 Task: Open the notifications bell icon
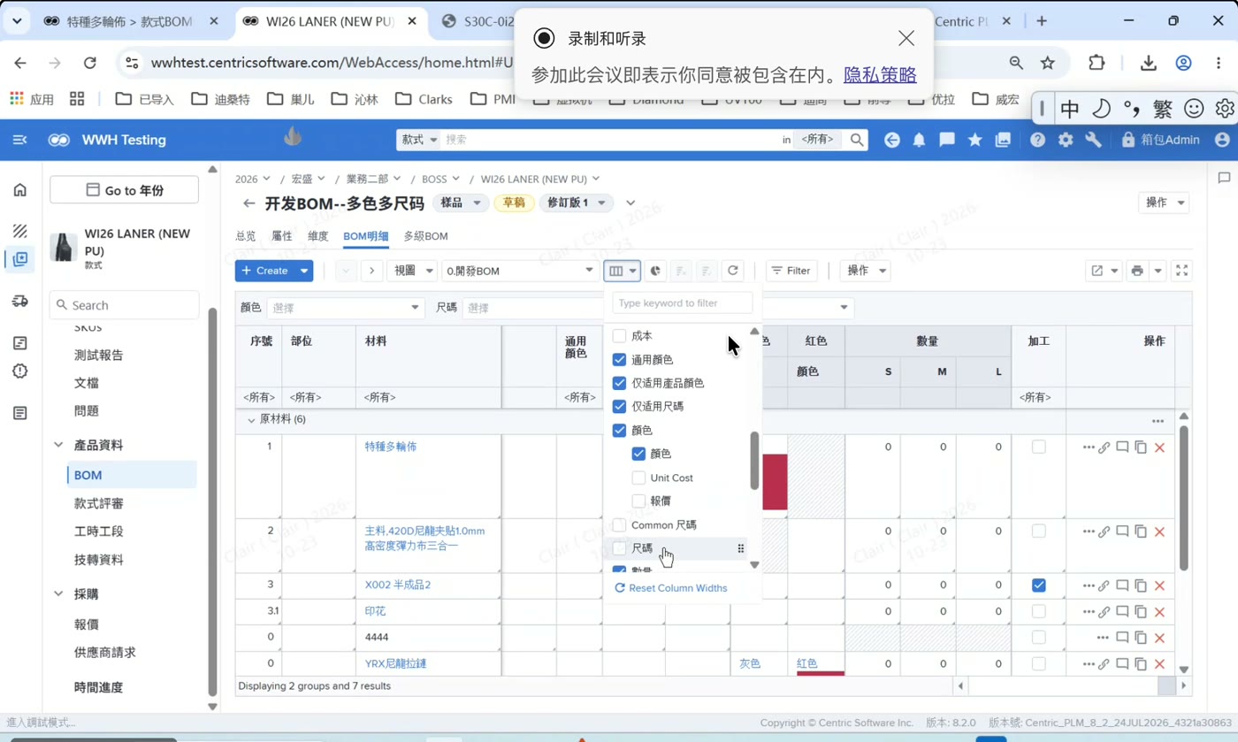pos(920,140)
